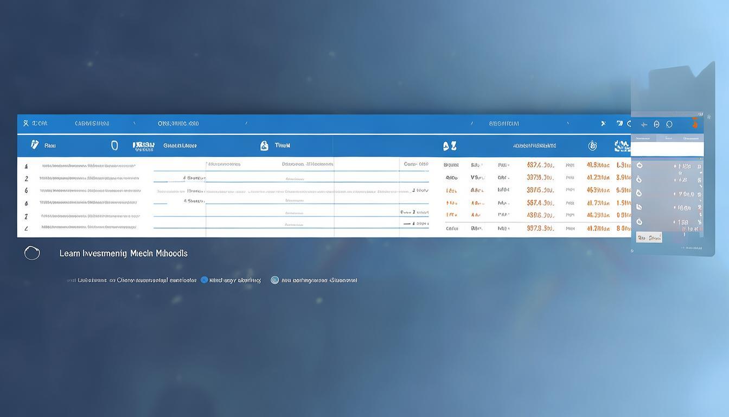Expand the chevron right after the CADMSIHUM tab

(135, 123)
